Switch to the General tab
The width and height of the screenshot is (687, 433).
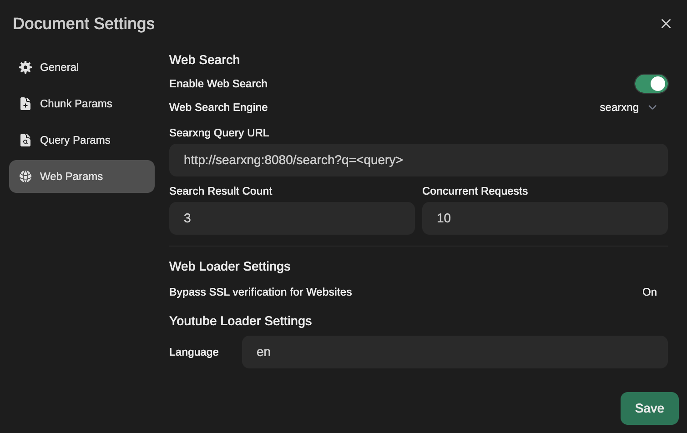pyautogui.click(x=82, y=67)
